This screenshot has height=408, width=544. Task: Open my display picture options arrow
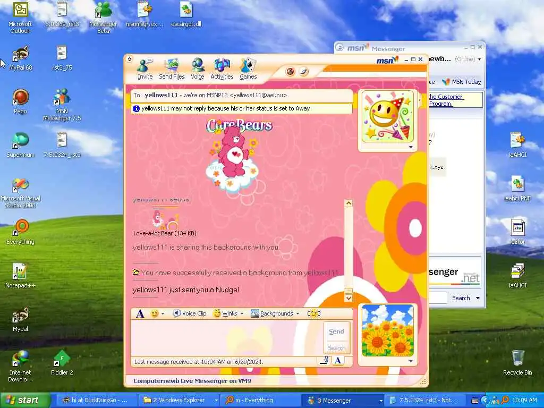411,361
